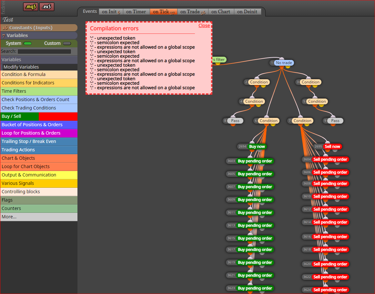This screenshot has height=294, width=375.
Task: Open the Buy / Sell category
Action: click(x=39, y=116)
